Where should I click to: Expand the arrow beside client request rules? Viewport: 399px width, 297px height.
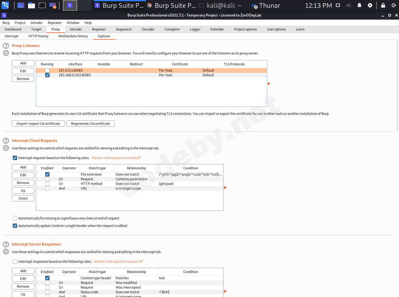point(225,187)
